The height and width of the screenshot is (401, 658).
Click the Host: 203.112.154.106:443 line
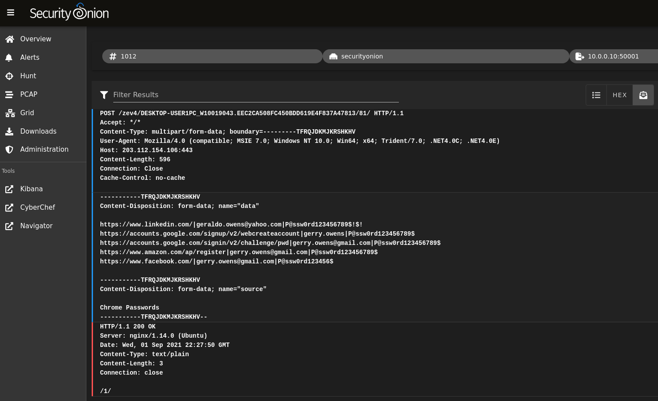[x=146, y=150]
